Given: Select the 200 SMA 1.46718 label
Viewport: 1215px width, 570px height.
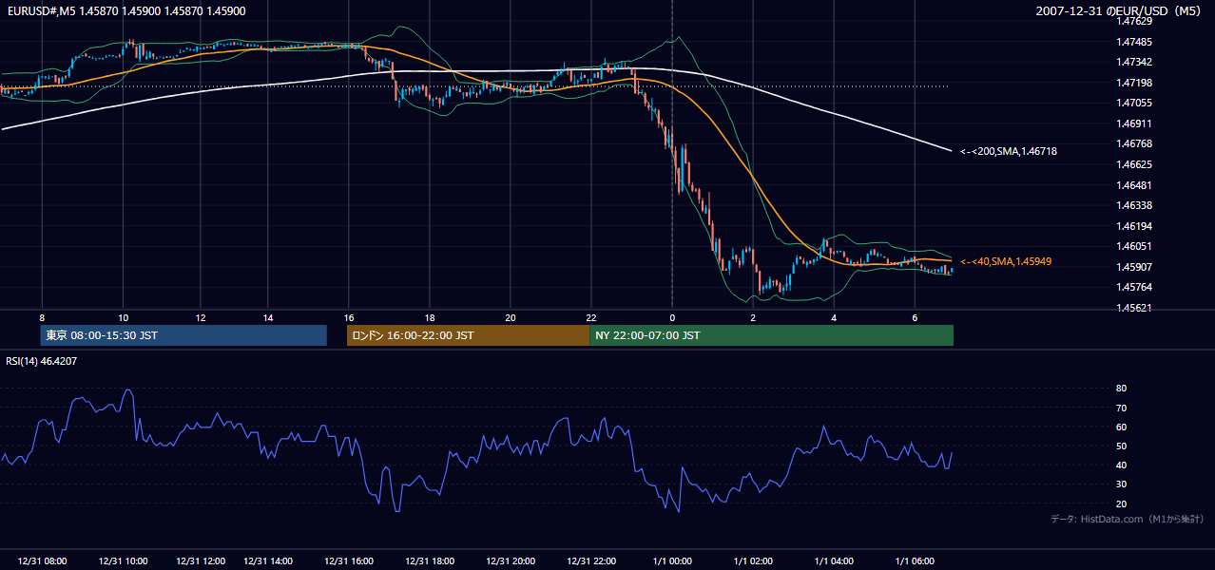Looking at the screenshot, I should coord(1009,151).
